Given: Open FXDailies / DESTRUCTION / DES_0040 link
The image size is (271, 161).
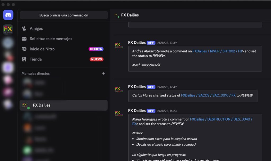Looking at the screenshot, I should tap(221, 119).
